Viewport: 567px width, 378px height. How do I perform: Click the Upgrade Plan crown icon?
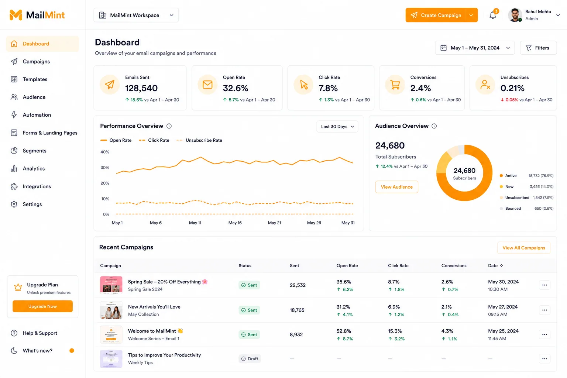[x=18, y=287]
